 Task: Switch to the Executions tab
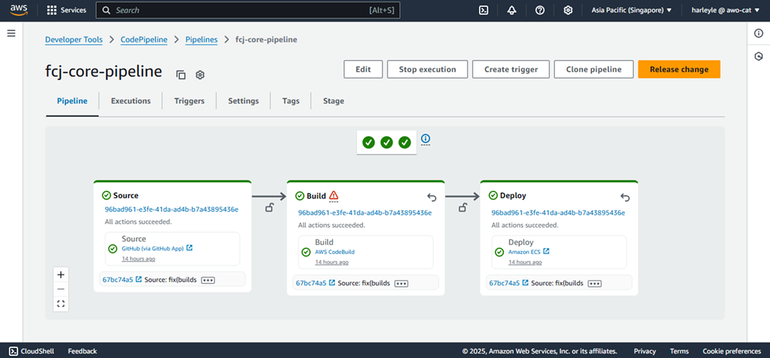pos(131,101)
